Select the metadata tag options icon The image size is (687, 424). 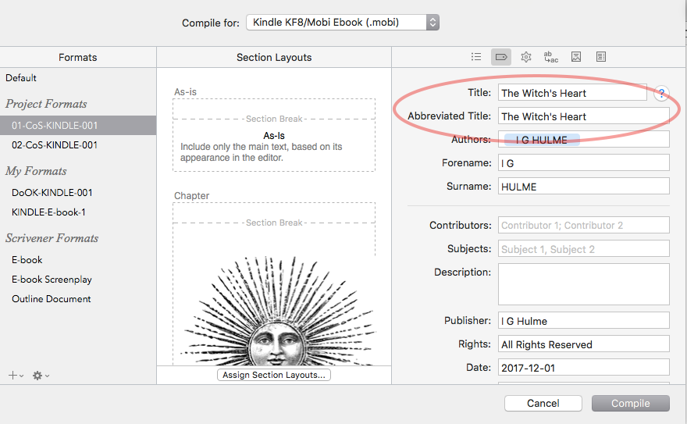pos(500,57)
